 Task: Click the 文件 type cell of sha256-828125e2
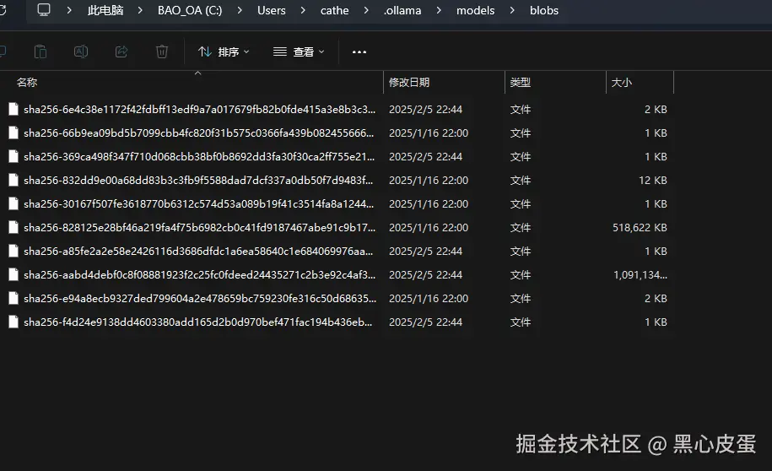pos(521,228)
